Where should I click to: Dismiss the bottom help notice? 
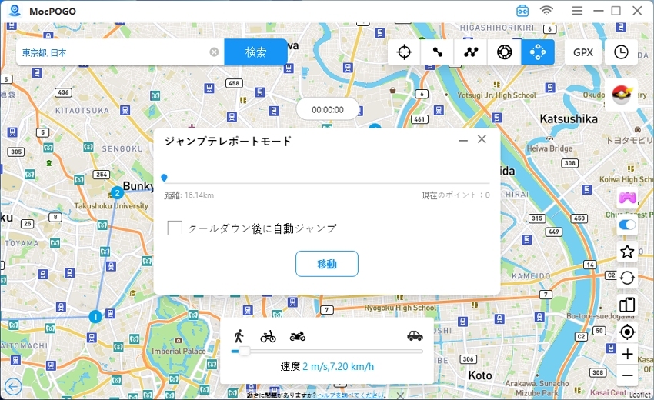click(x=400, y=395)
